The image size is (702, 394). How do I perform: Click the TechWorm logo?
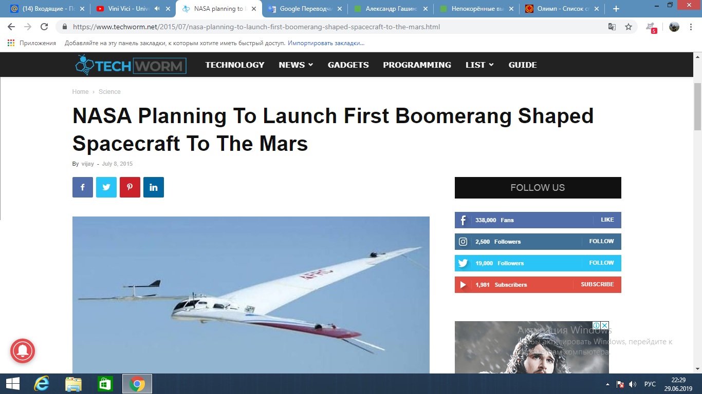pyautogui.click(x=131, y=65)
